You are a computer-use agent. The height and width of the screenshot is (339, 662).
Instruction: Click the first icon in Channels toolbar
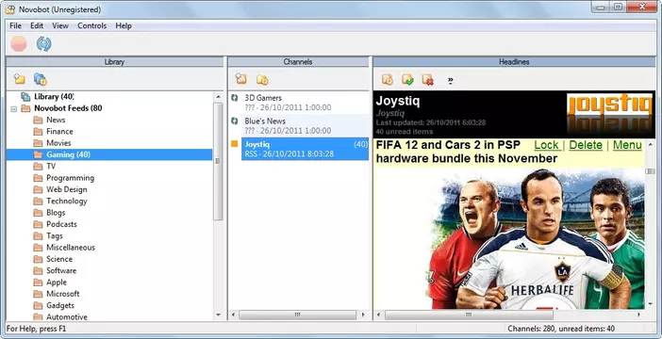240,79
